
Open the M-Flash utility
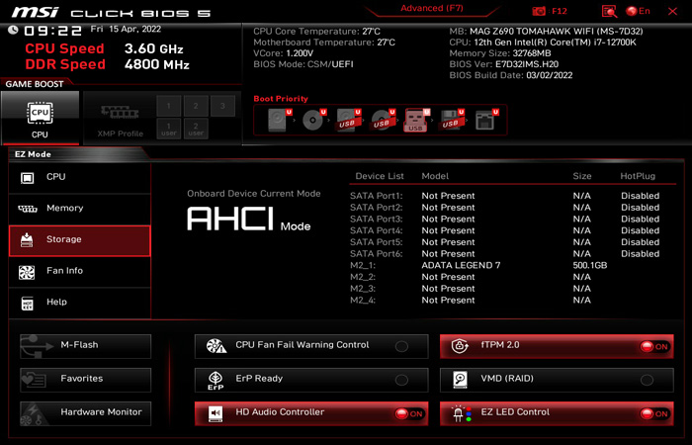point(86,346)
